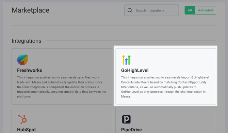228x133 pixels.
Task: Open the HubSpot integration card
Action: [x=62, y=120]
